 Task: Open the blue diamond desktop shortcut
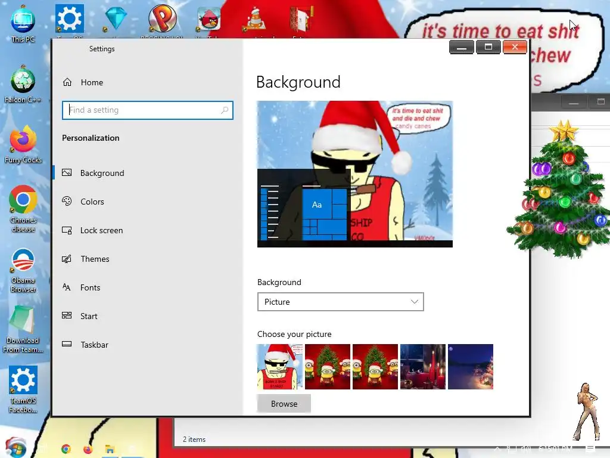tap(116, 18)
